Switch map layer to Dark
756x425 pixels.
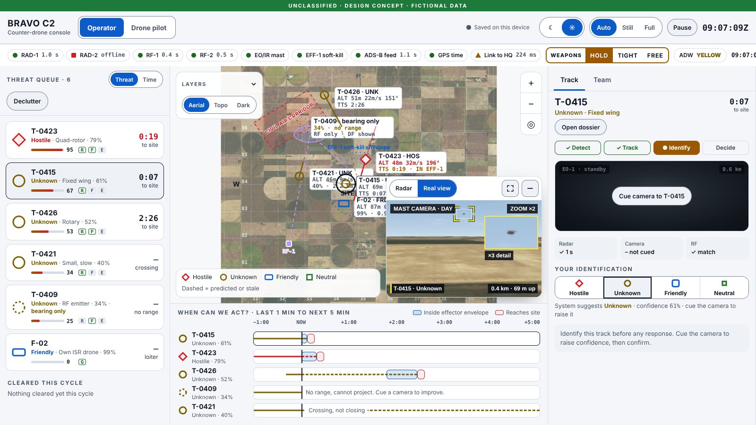[x=243, y=105]
